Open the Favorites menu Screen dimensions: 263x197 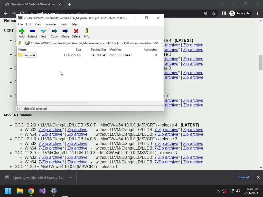(51, 24)
